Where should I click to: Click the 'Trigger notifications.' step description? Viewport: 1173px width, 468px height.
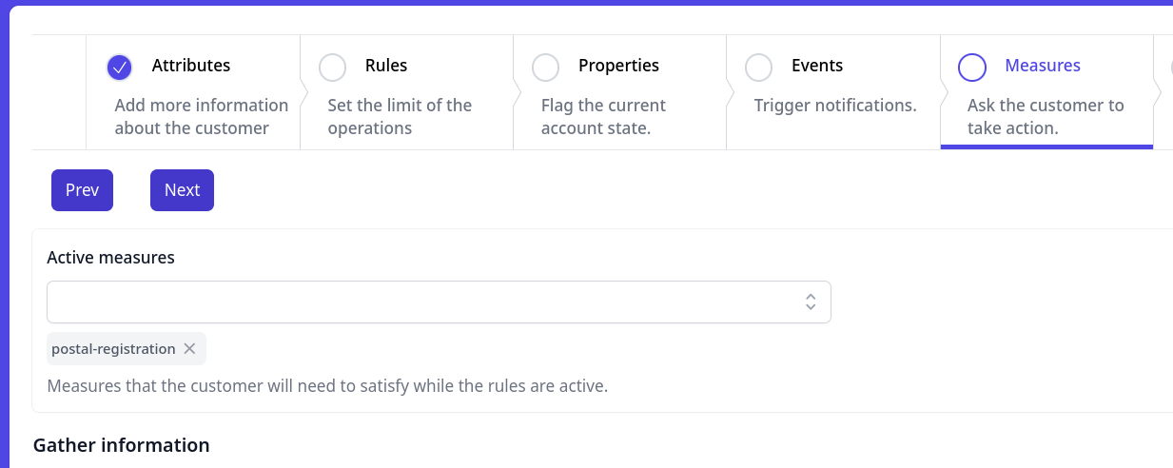coord(835,106)
